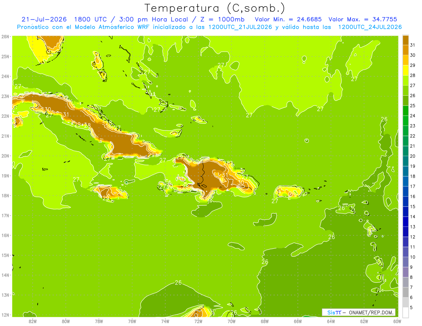
Task: Click the legend value 19
Action: (413, 166)
